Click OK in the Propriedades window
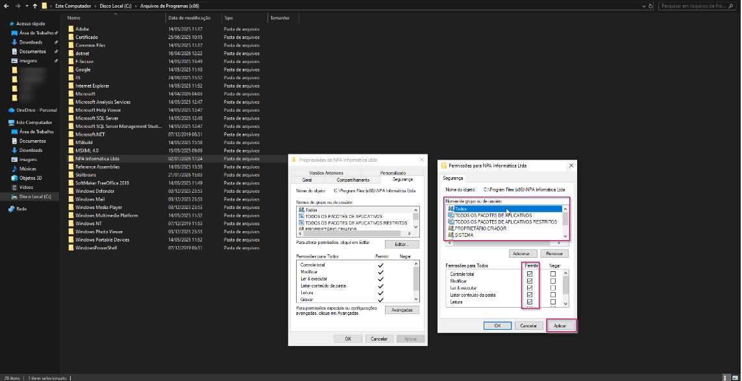The height and width of the screenshot is (381, 742). [x=348, y=339]
